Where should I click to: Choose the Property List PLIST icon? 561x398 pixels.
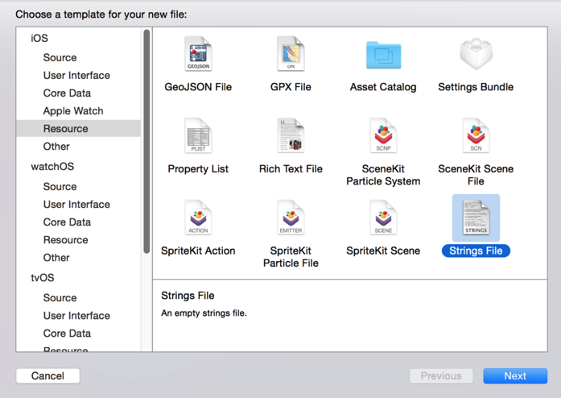point(198,136)
